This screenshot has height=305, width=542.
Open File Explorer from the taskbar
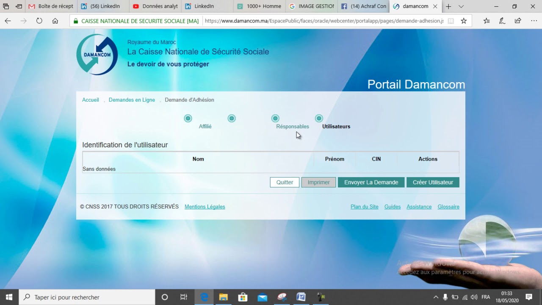click(223, 297)
